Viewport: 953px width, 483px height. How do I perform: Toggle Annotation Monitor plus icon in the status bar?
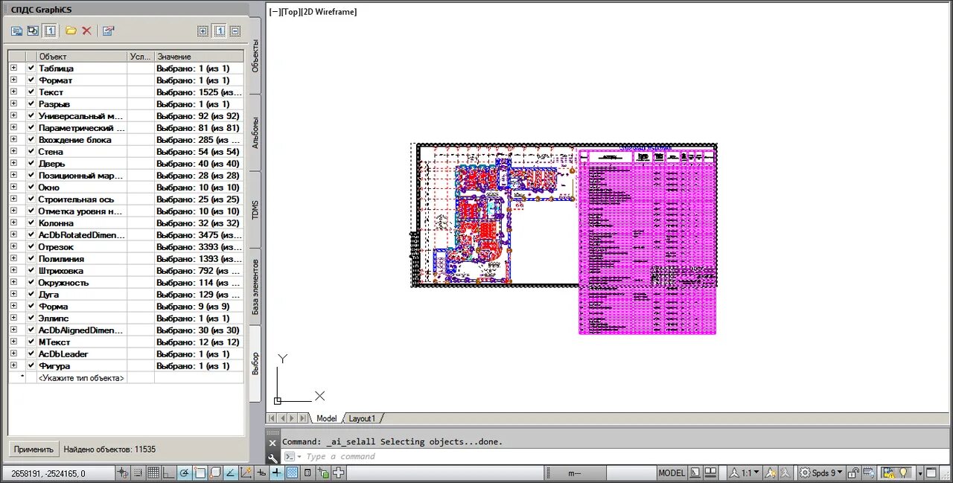pyautogui.click(x=338, y=473)
